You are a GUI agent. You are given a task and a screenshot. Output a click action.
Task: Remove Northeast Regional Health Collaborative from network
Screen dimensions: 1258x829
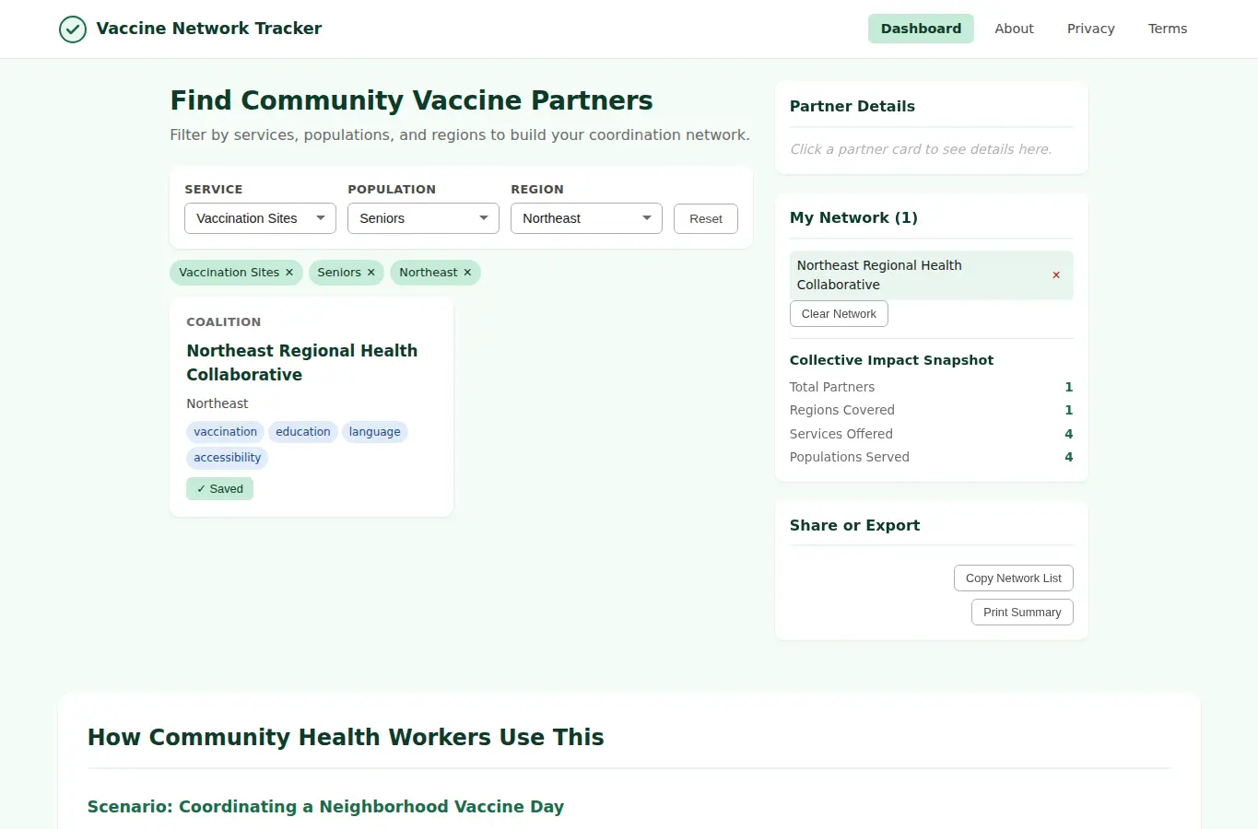(x=1056, y=275)
